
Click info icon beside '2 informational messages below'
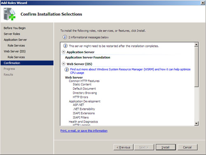(65, 37)
